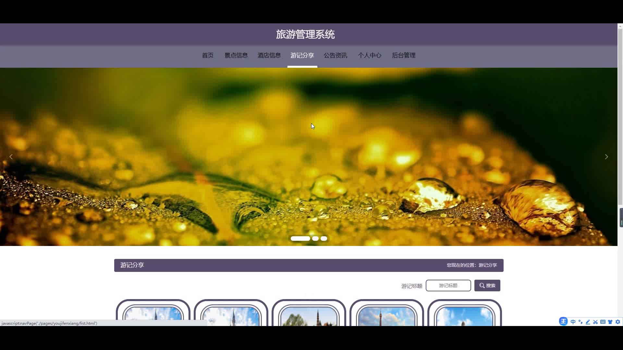This screenshot has height=350, width=623.
Task: Open the 后台管理 link in the navigation
Action: coord(404,55)
